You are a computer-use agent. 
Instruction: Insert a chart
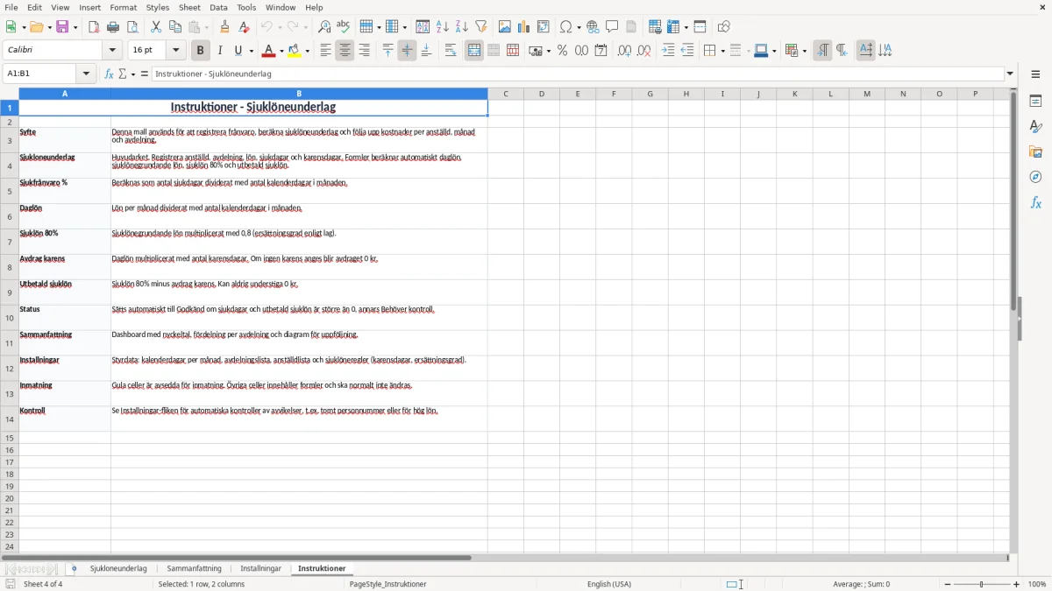click(x=524, y=27)
